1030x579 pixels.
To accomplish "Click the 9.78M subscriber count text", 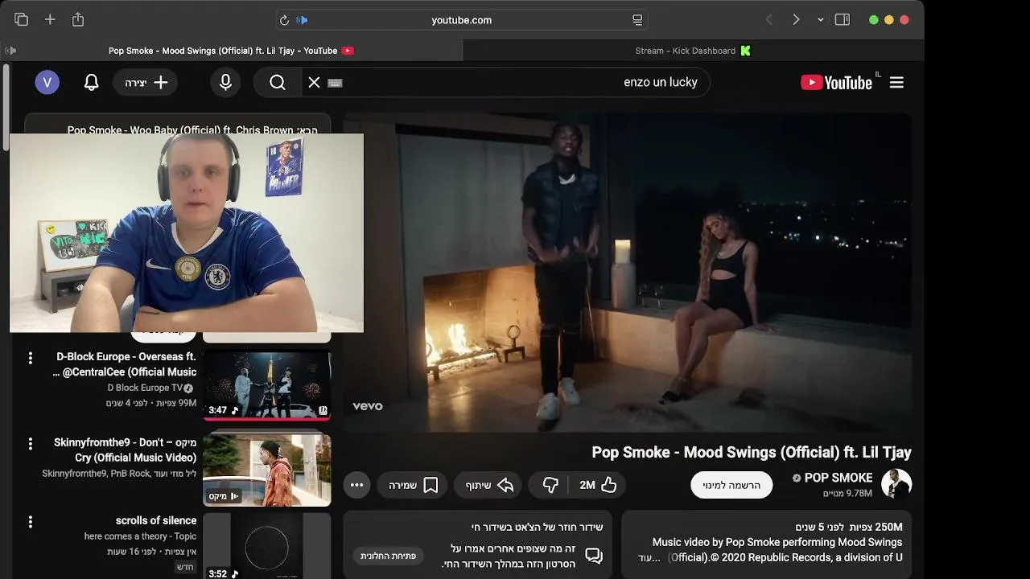I will (847, 493).
